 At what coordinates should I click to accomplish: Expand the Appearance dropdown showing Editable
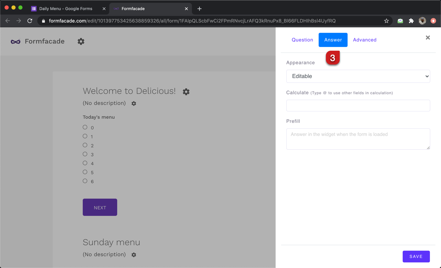pyautogui.click(x=358, y=76)
